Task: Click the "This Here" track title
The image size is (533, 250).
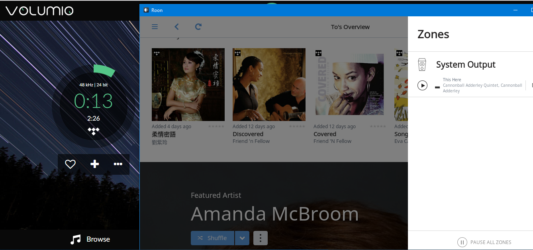Action: 452,80
